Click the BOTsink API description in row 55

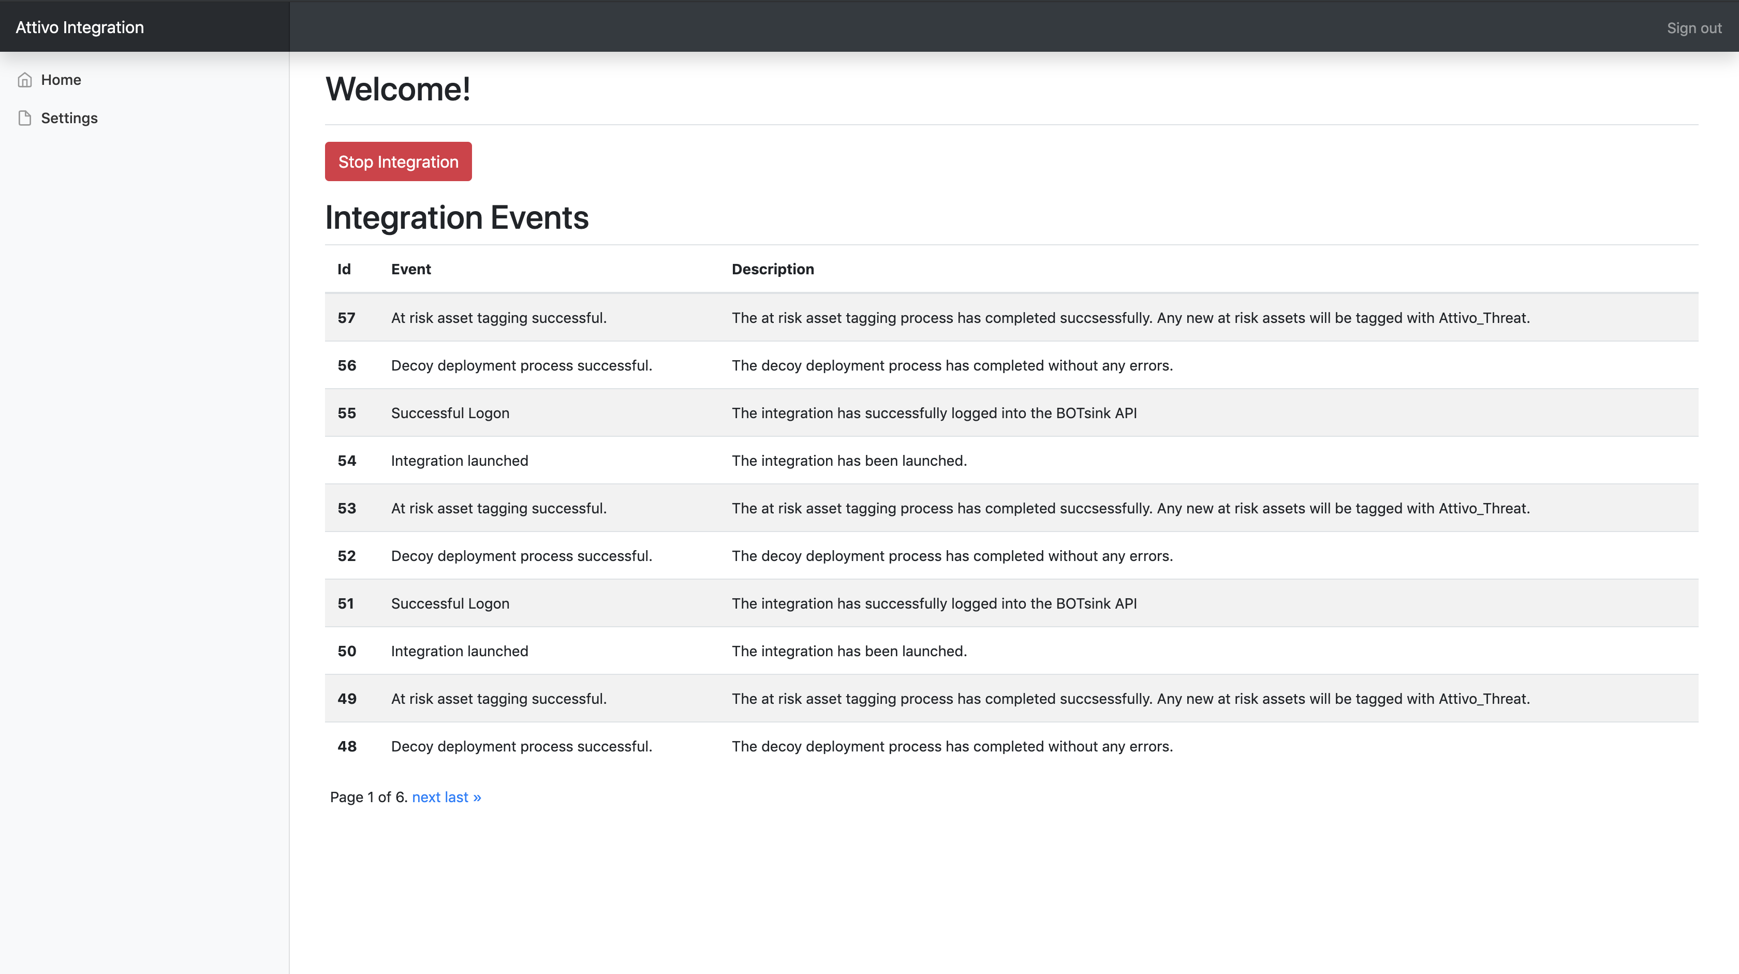934,412
